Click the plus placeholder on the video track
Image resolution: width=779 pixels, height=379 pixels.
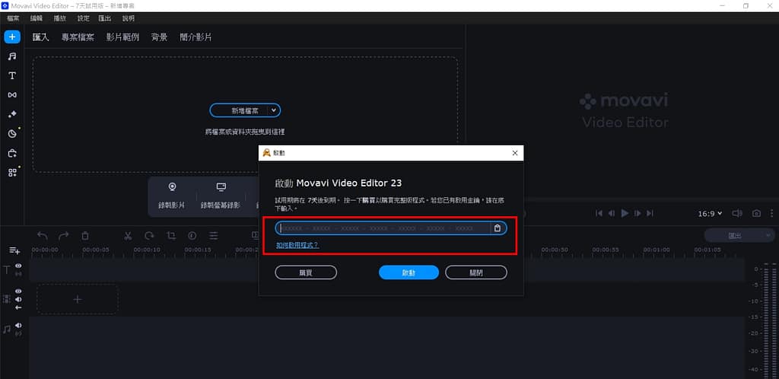pyautogui.click(x=78, y=299)
